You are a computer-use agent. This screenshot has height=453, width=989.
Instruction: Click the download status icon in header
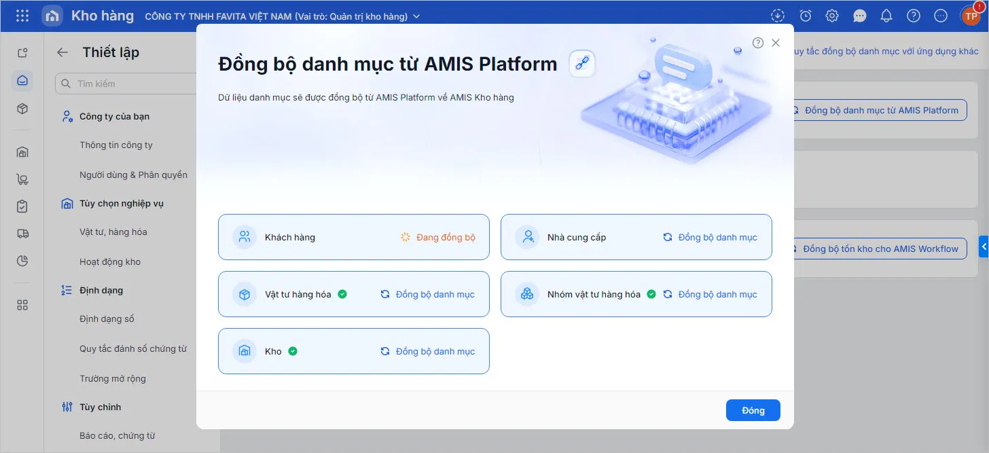(778, 16)
